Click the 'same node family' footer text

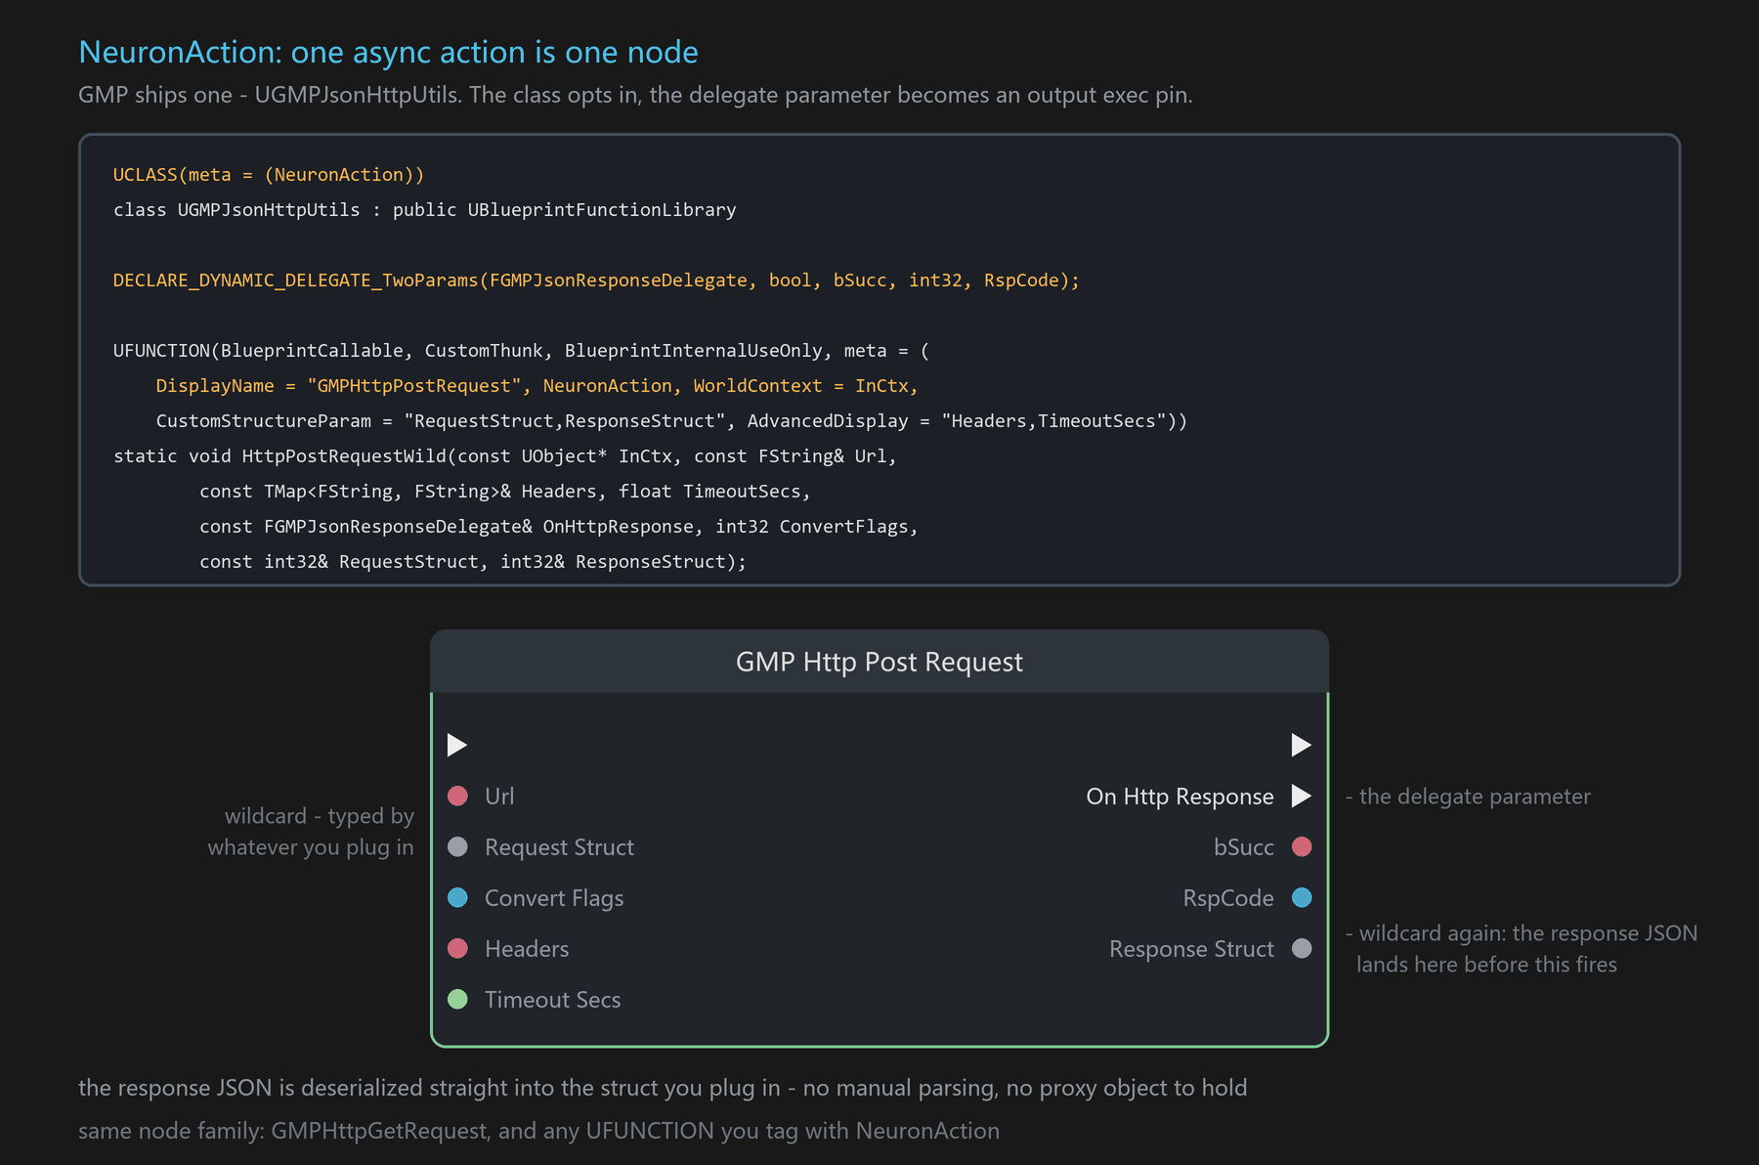point(538,1131)
